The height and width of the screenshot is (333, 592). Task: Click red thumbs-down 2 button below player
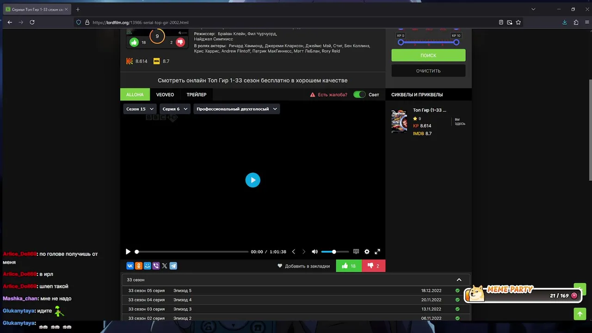[x=373, y=266]
